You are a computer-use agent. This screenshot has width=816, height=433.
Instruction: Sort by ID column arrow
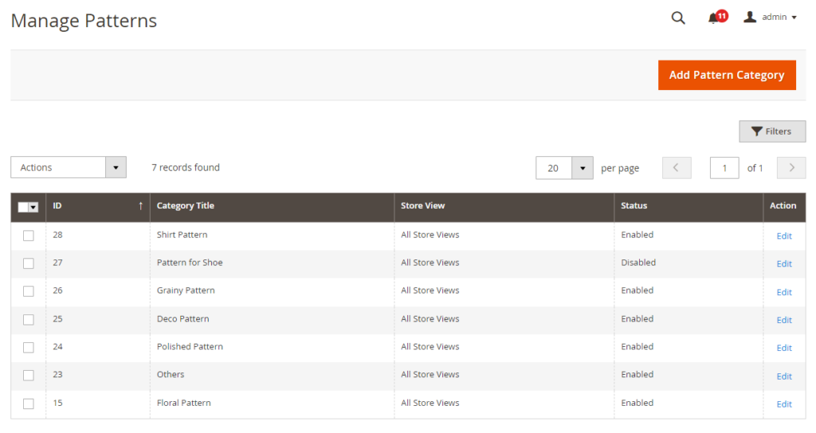coord(140,206)
